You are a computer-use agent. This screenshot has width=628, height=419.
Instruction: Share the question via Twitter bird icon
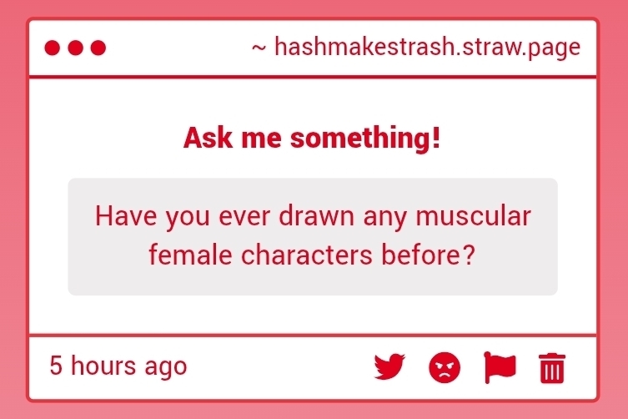(389, 366)
